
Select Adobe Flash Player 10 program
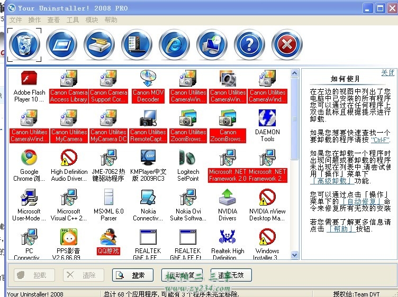click(29, 87)
